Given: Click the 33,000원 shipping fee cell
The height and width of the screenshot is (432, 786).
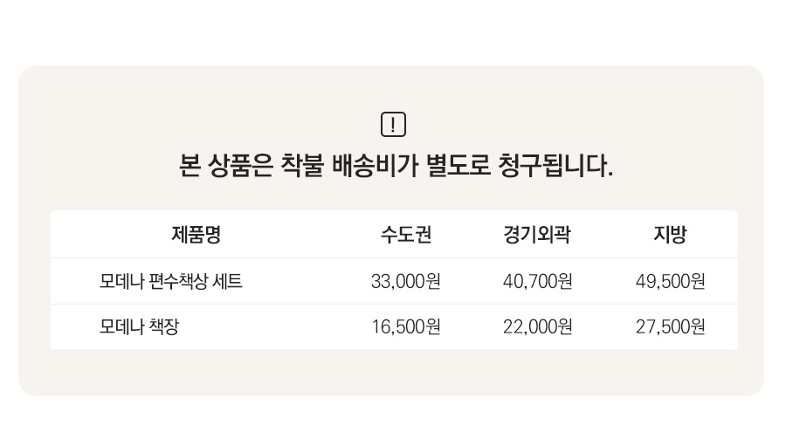Looking at the screenshot, I should click(x=406, y=282).
